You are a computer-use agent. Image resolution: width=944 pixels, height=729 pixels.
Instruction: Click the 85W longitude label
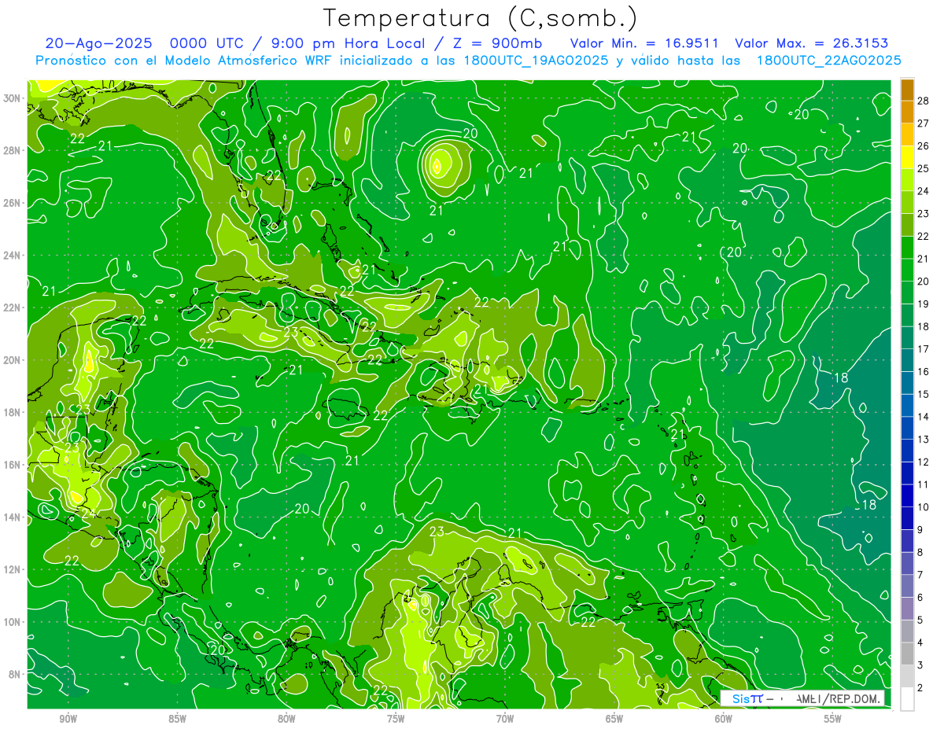pyautogui.click(x=178, y=719)
